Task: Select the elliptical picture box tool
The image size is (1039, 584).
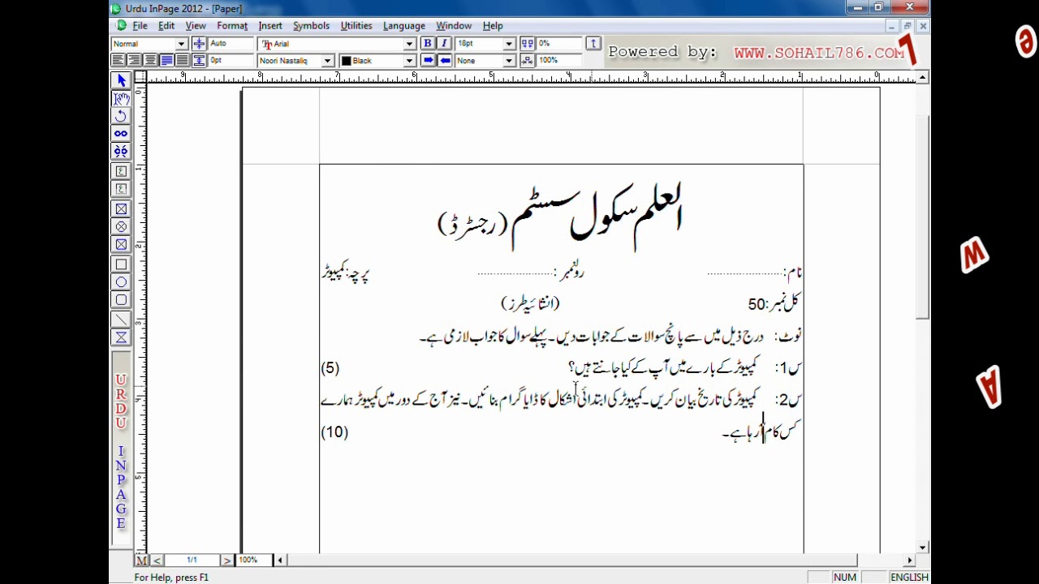Action: pyautogui.click(x=121, y=227)
